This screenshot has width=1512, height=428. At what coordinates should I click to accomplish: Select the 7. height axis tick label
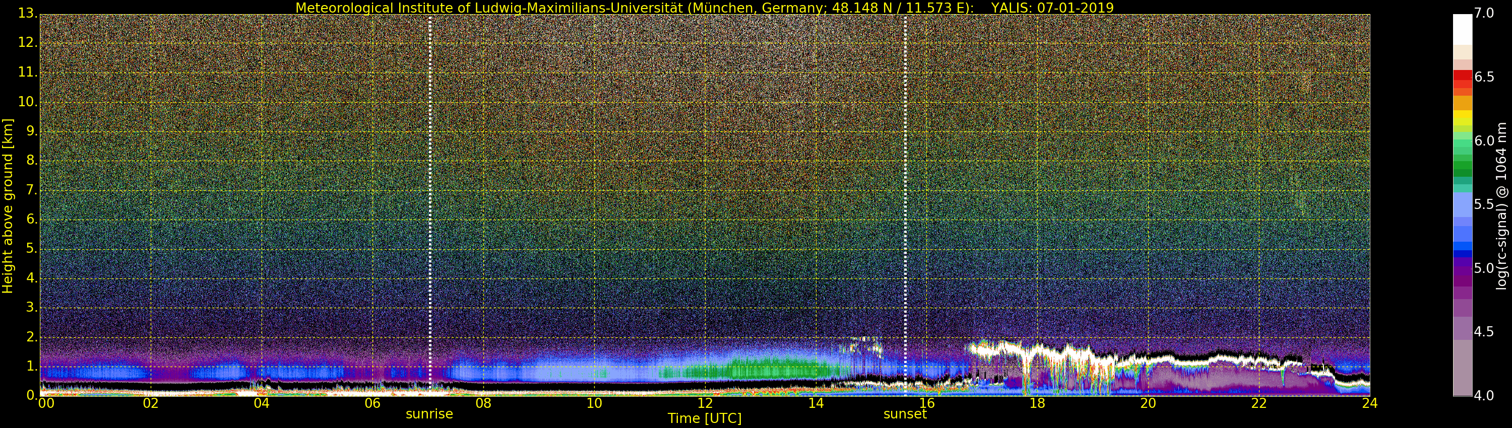pos(32,190)
